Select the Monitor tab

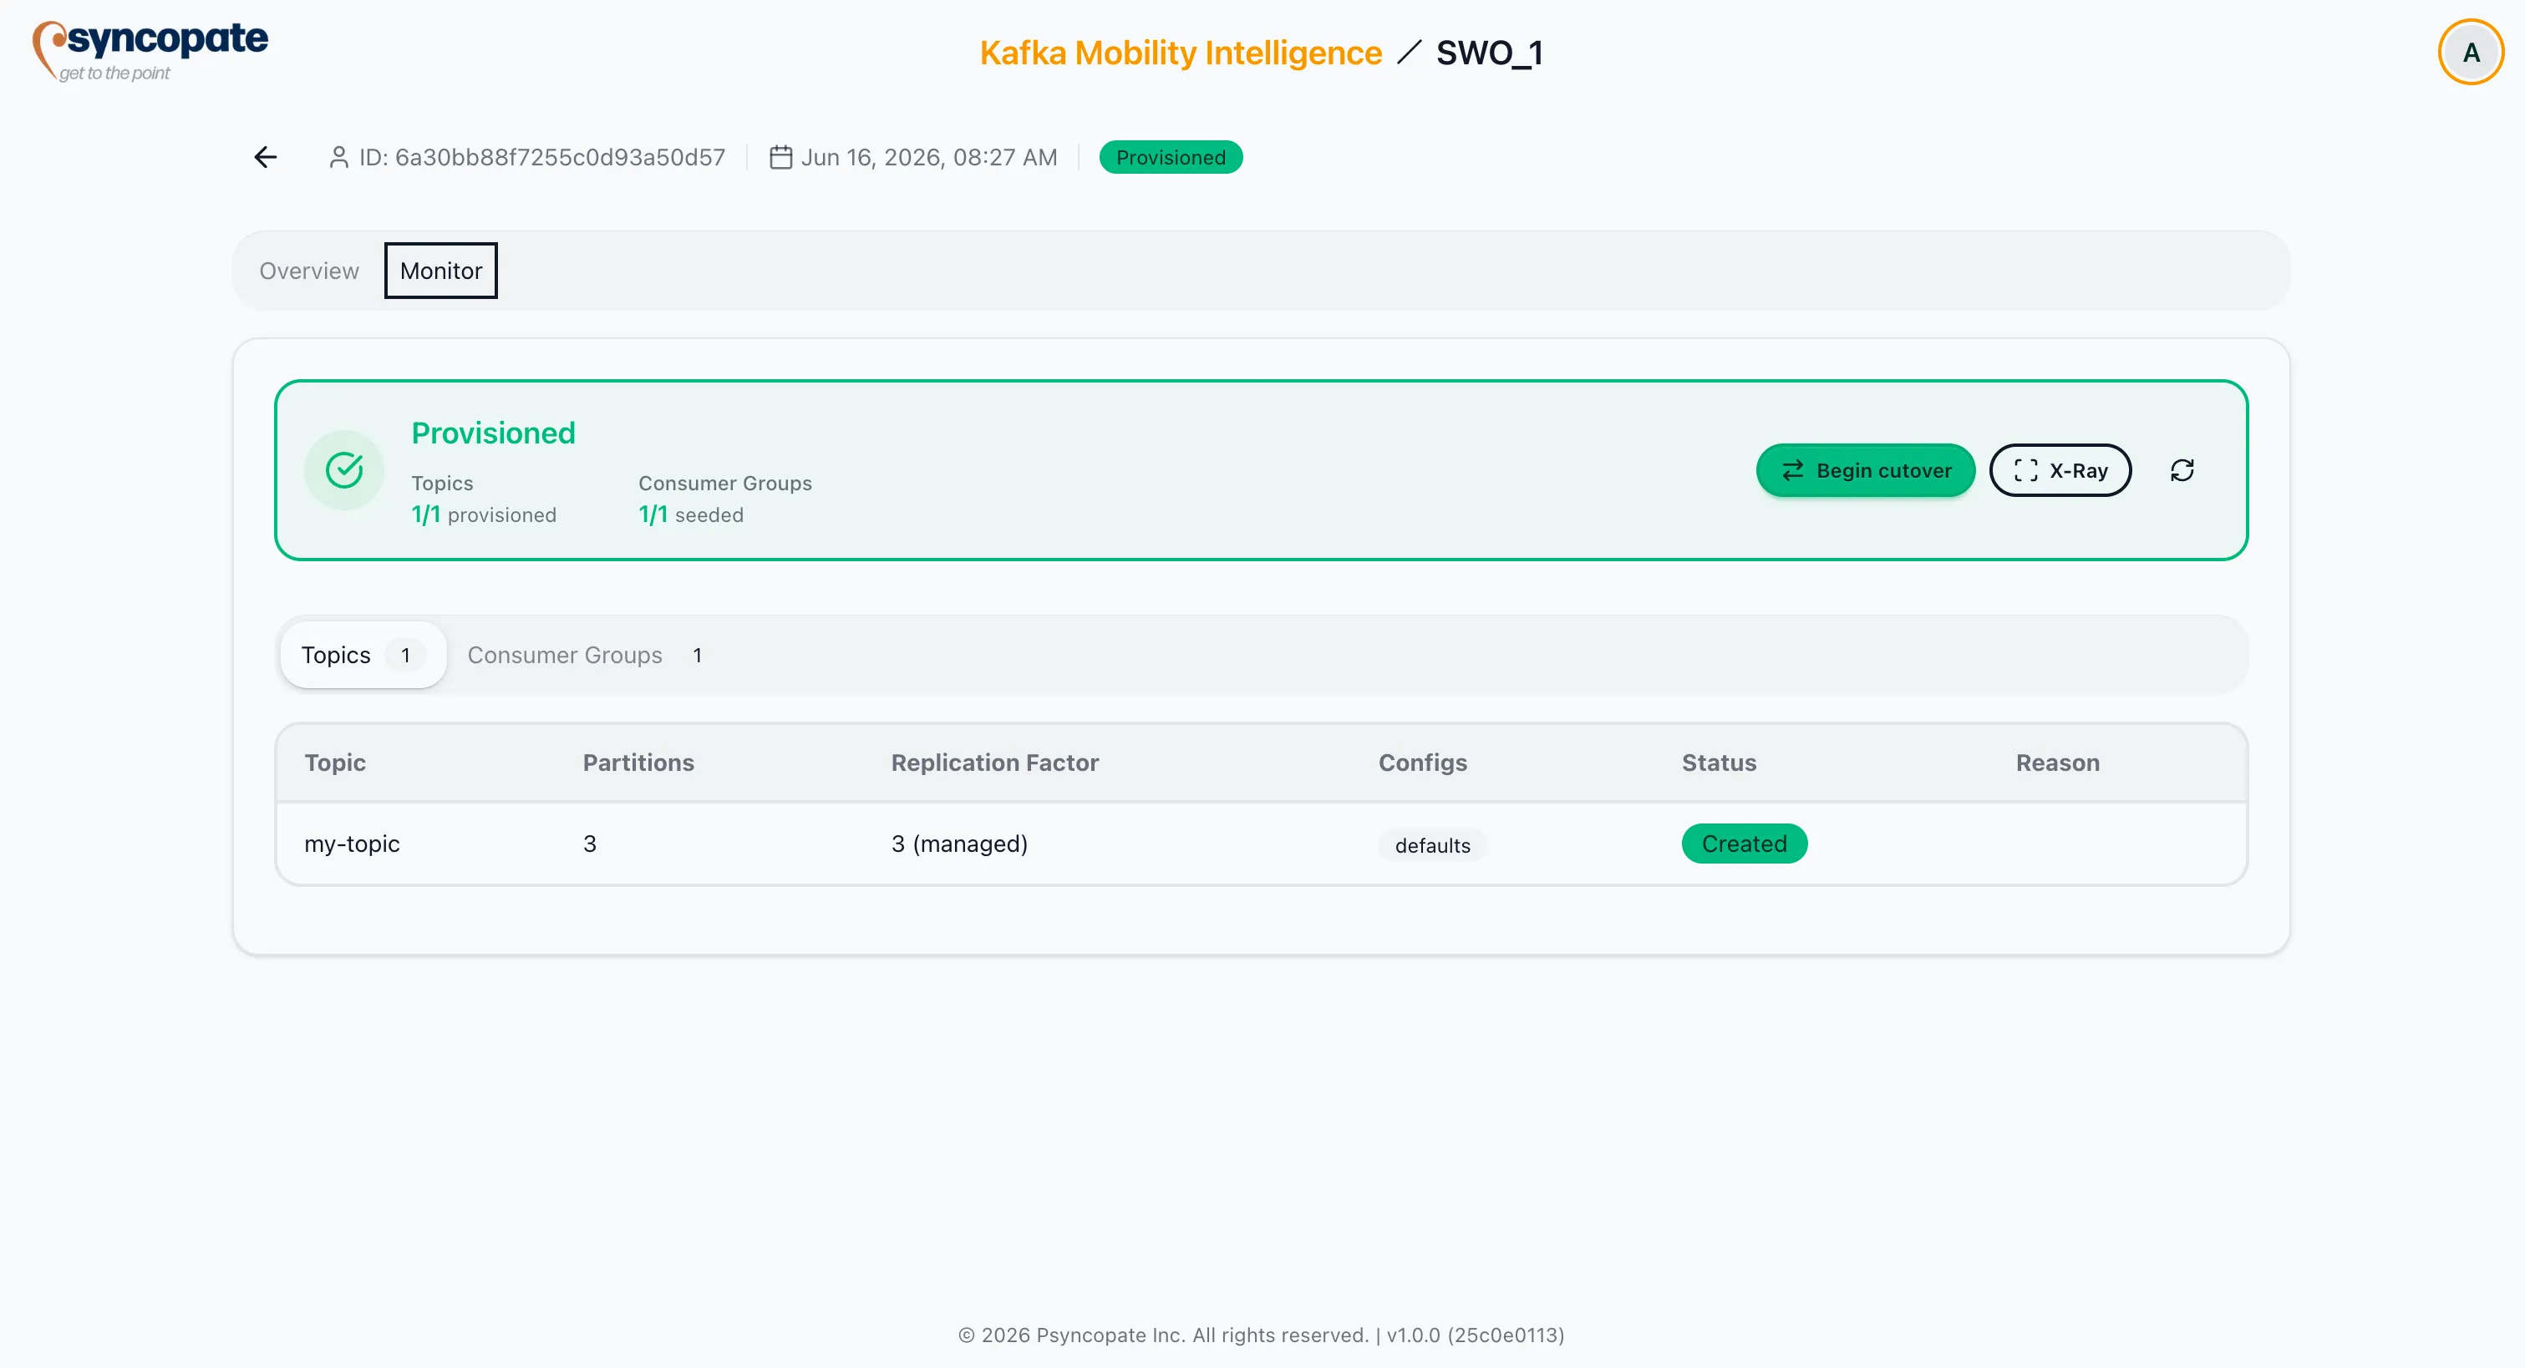click(441, 271)
